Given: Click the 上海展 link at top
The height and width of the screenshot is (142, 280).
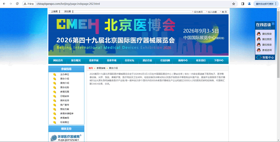Looking at the screenshot, I should coord(55,12).
